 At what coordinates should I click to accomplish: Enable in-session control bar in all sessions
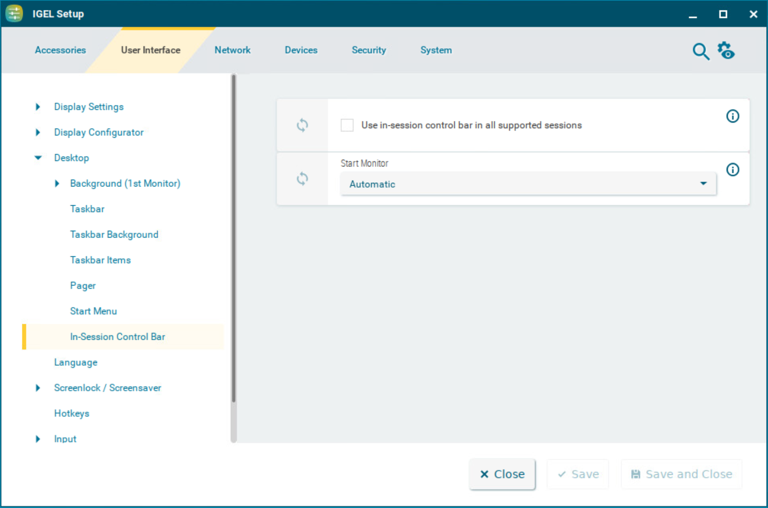point(347,125)
